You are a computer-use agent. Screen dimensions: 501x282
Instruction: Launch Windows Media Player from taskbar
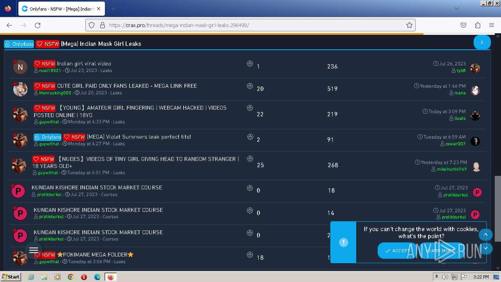click(x=58, y=277)
